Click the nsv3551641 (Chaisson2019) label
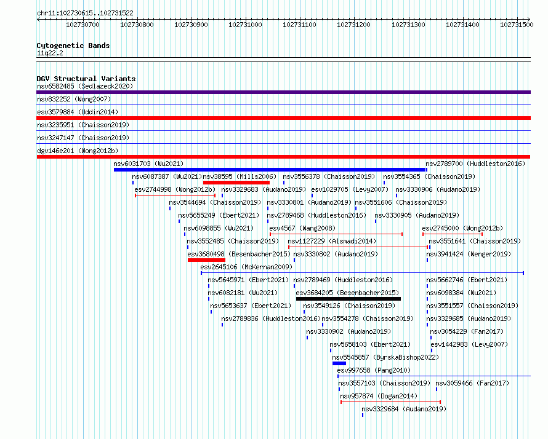The width and height of the screenshot is (548, 439). coord(475,241)
